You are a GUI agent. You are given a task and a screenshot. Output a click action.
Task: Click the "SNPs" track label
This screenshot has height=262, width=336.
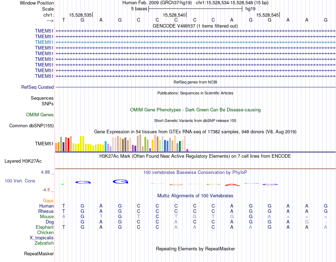click(x=48, y=104)
